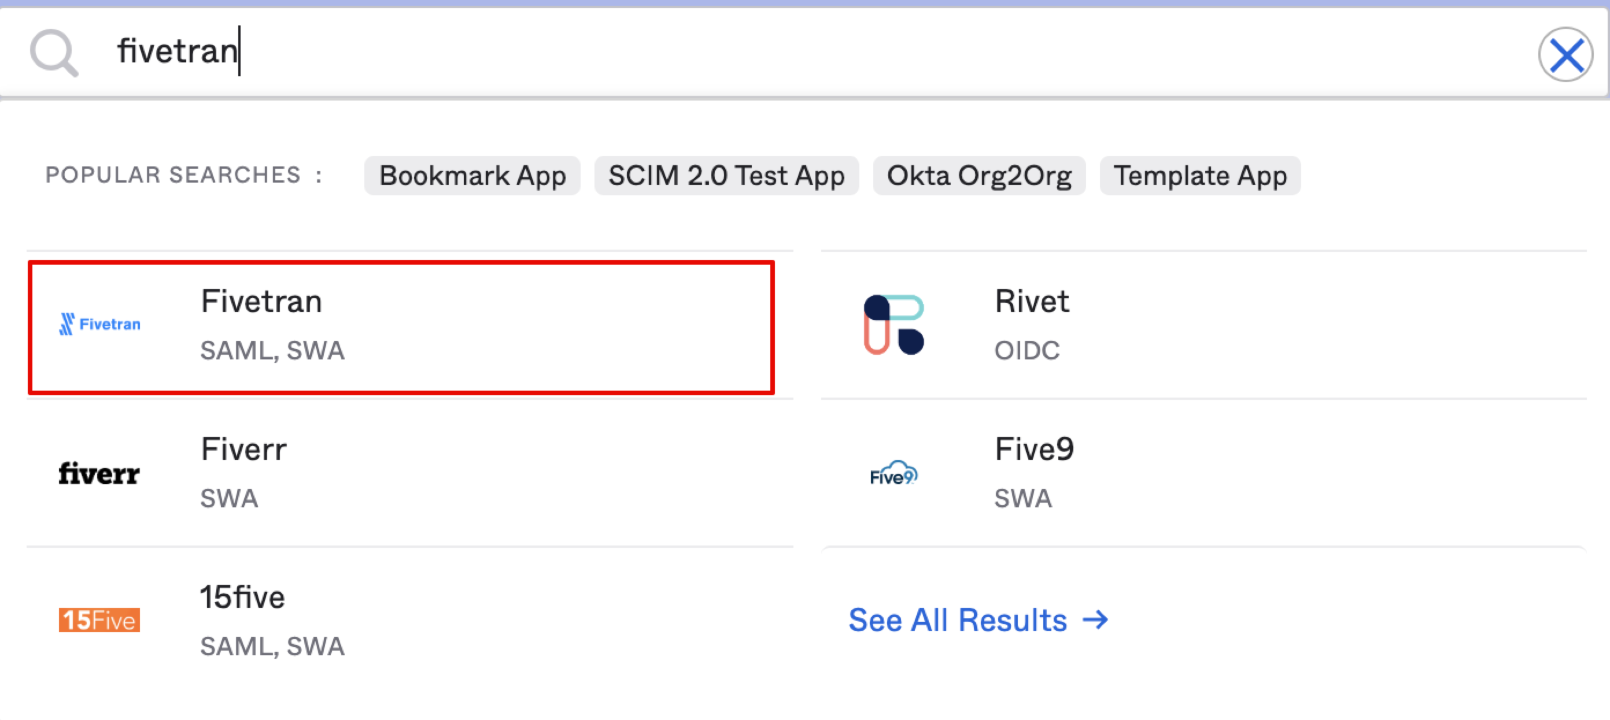Clear the search with the X button
The height and width of the screenshot is (720, 1610).
1565,55
